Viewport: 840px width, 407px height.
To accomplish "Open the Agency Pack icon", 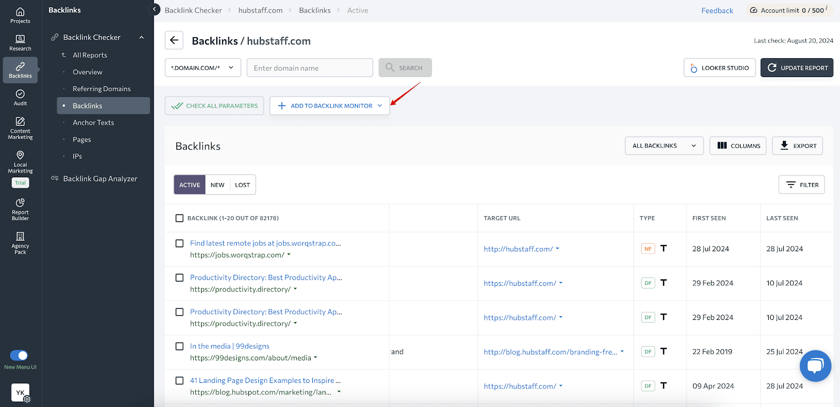I will 20,243.
